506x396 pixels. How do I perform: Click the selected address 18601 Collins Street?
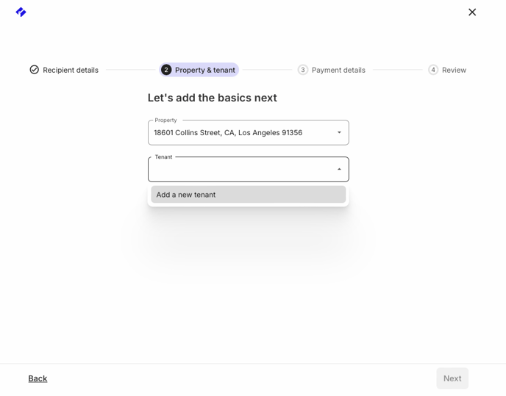[x=228, y=132]
